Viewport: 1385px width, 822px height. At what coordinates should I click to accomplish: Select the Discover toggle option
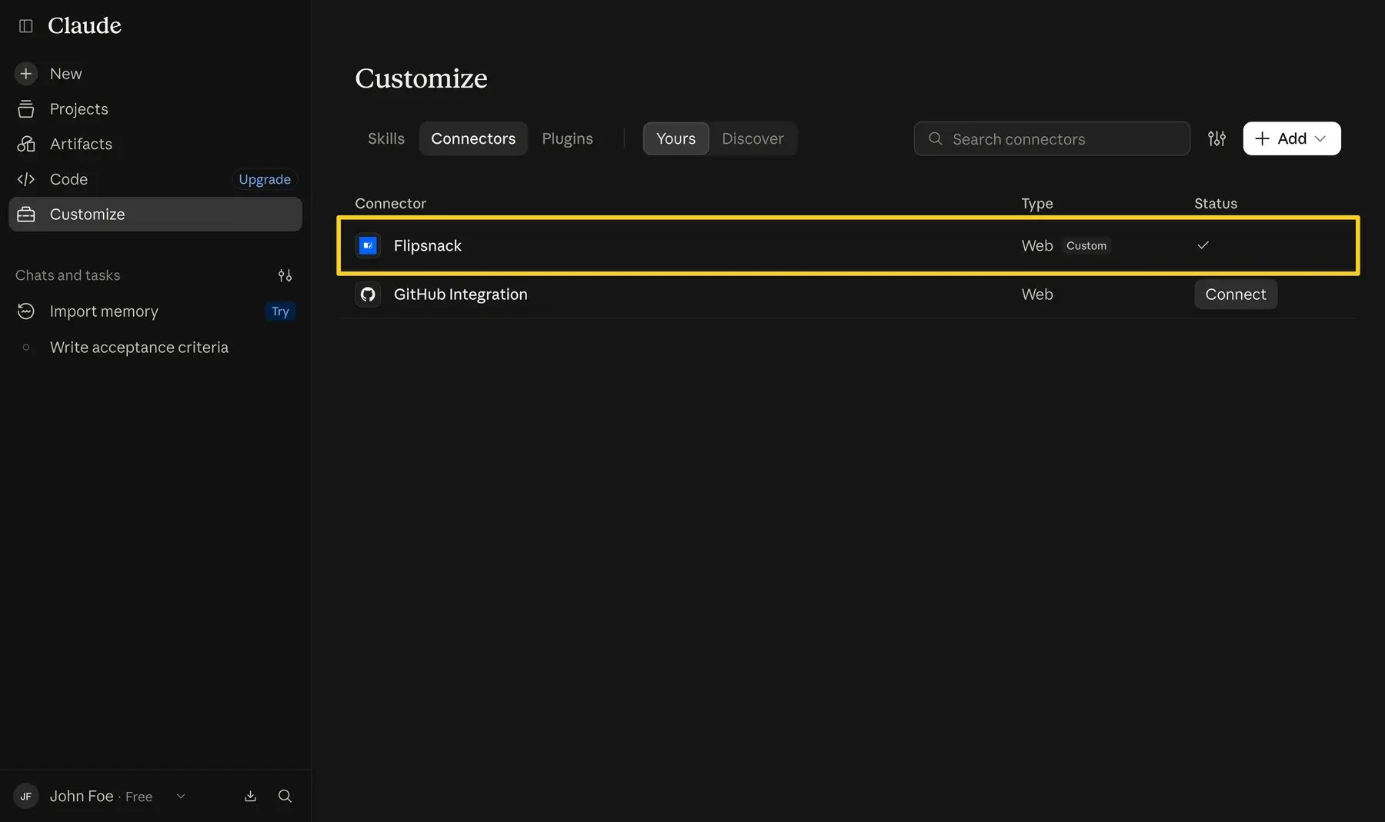point(753,138)
